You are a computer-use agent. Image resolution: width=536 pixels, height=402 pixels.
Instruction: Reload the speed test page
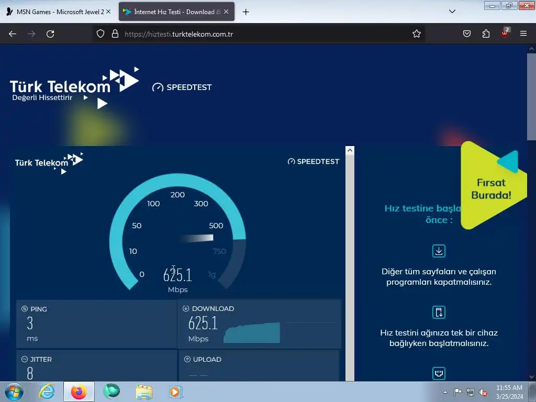[x=50, y=34]
